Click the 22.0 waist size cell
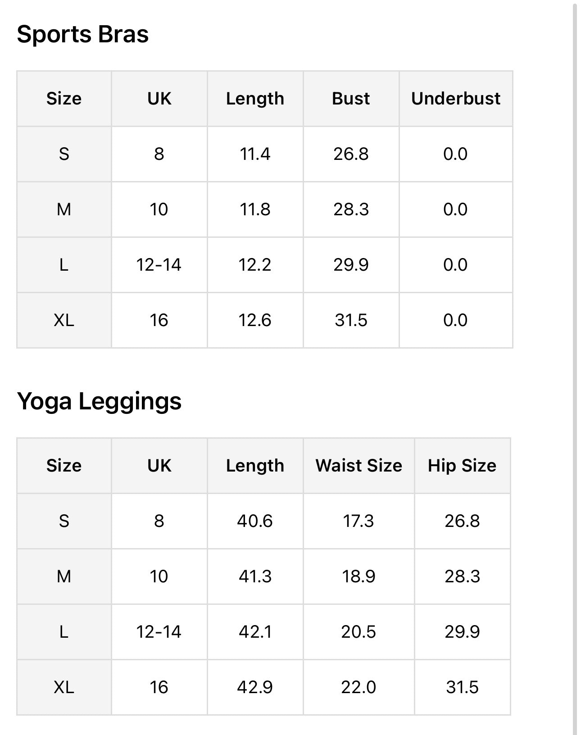Image resolution: width=581 pixels, height=735 pixels. 359,687
